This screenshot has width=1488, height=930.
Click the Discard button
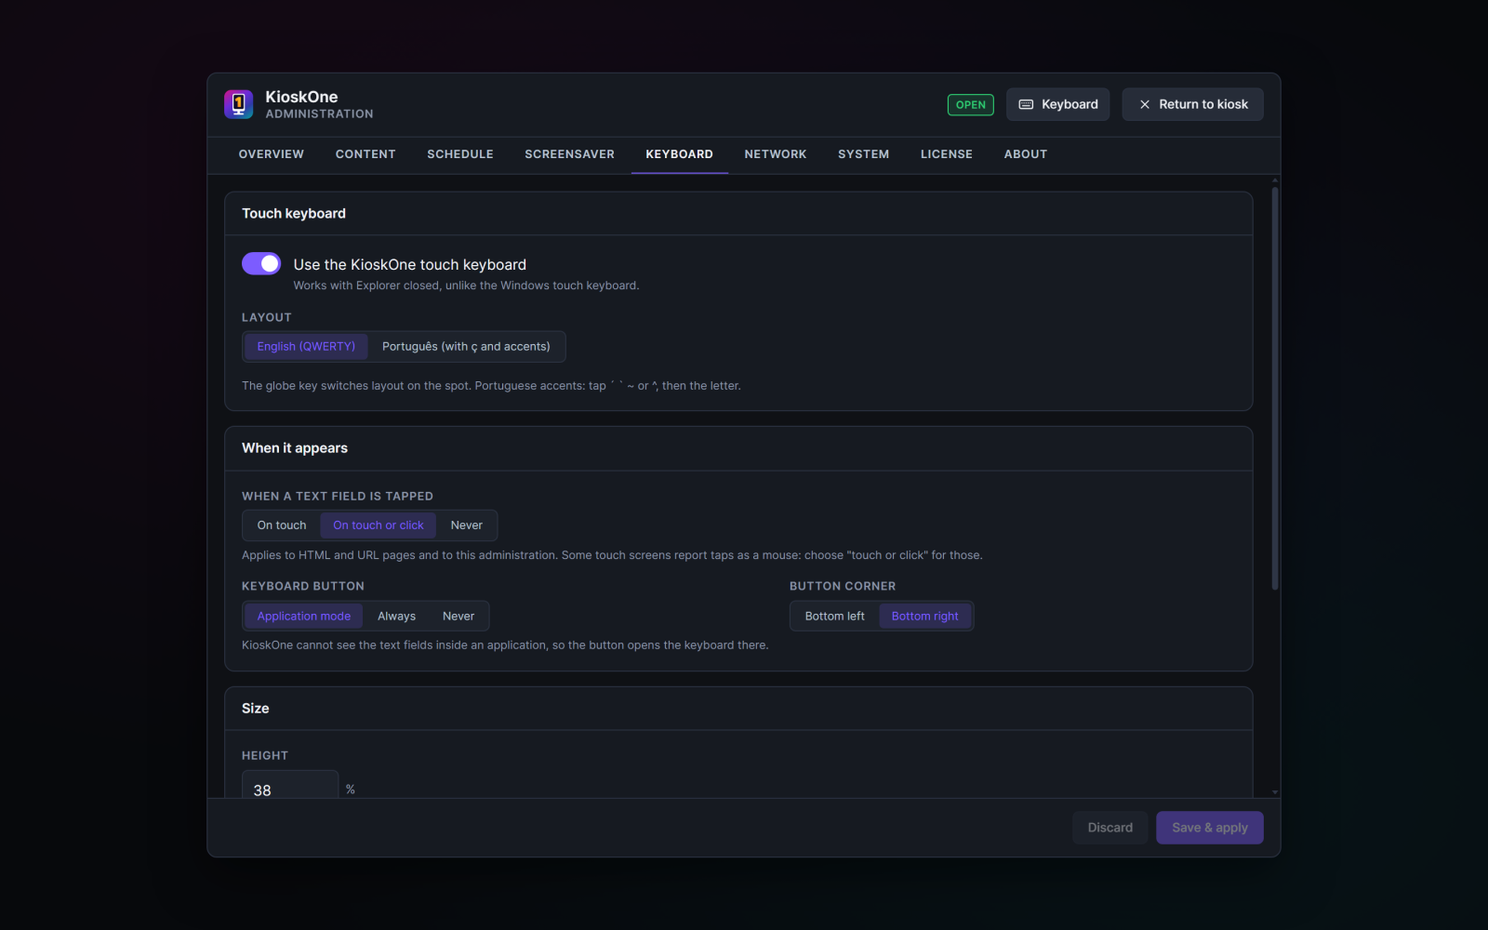(x=1110, y=828)
